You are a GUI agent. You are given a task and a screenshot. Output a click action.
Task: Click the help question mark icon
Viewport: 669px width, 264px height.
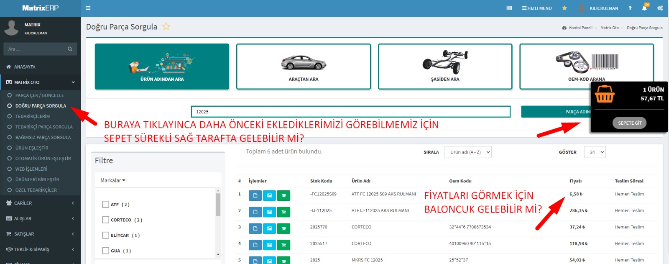tap(630, 8)
